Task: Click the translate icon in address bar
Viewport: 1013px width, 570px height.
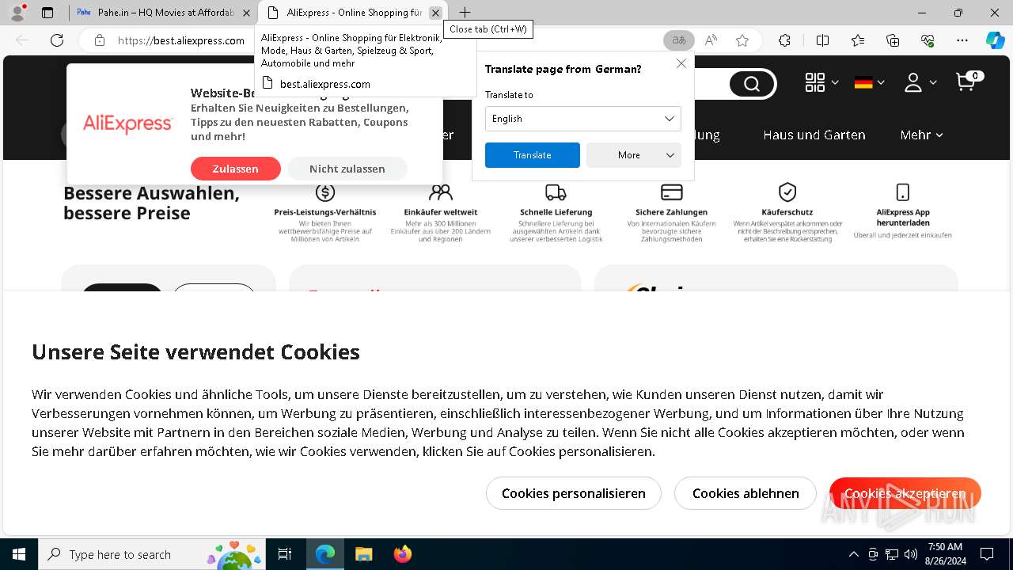Action: [x=678, y=40]
